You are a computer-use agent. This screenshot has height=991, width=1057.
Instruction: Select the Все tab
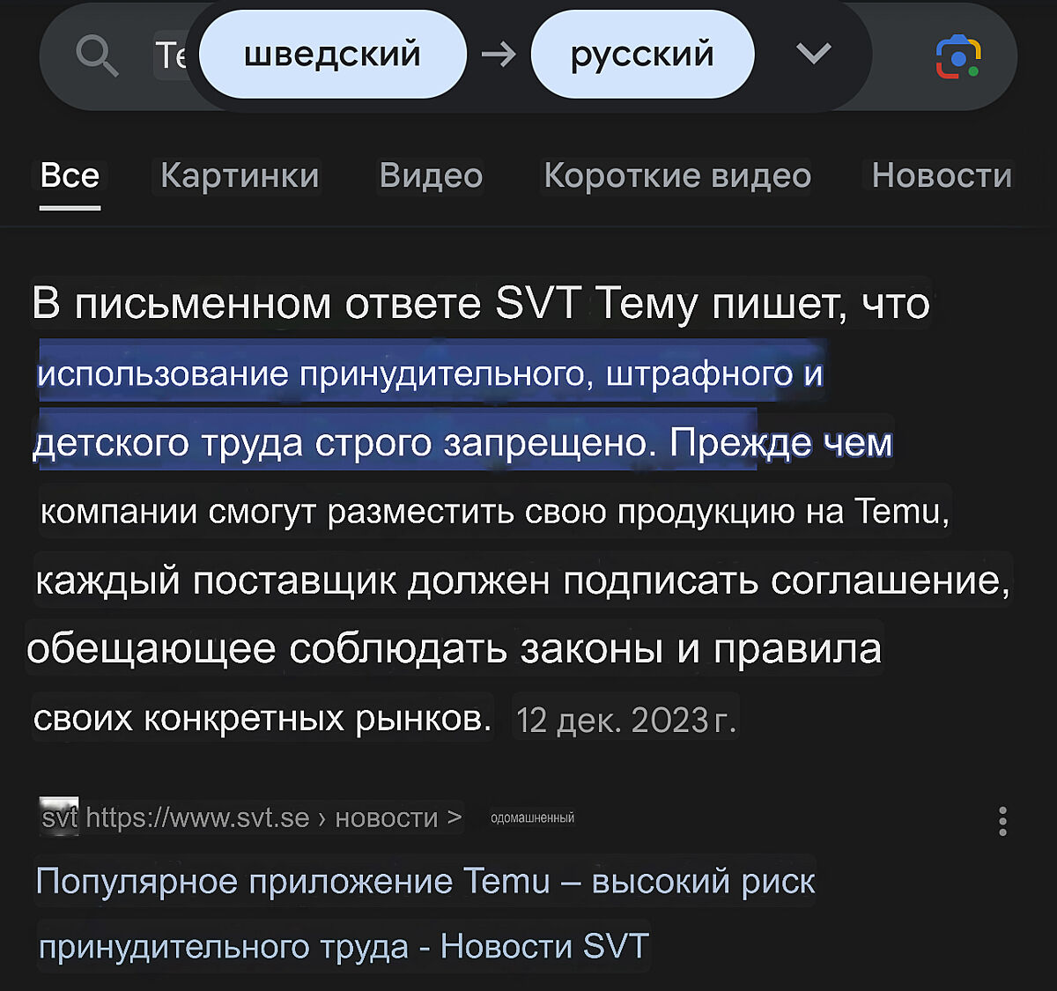70,175
